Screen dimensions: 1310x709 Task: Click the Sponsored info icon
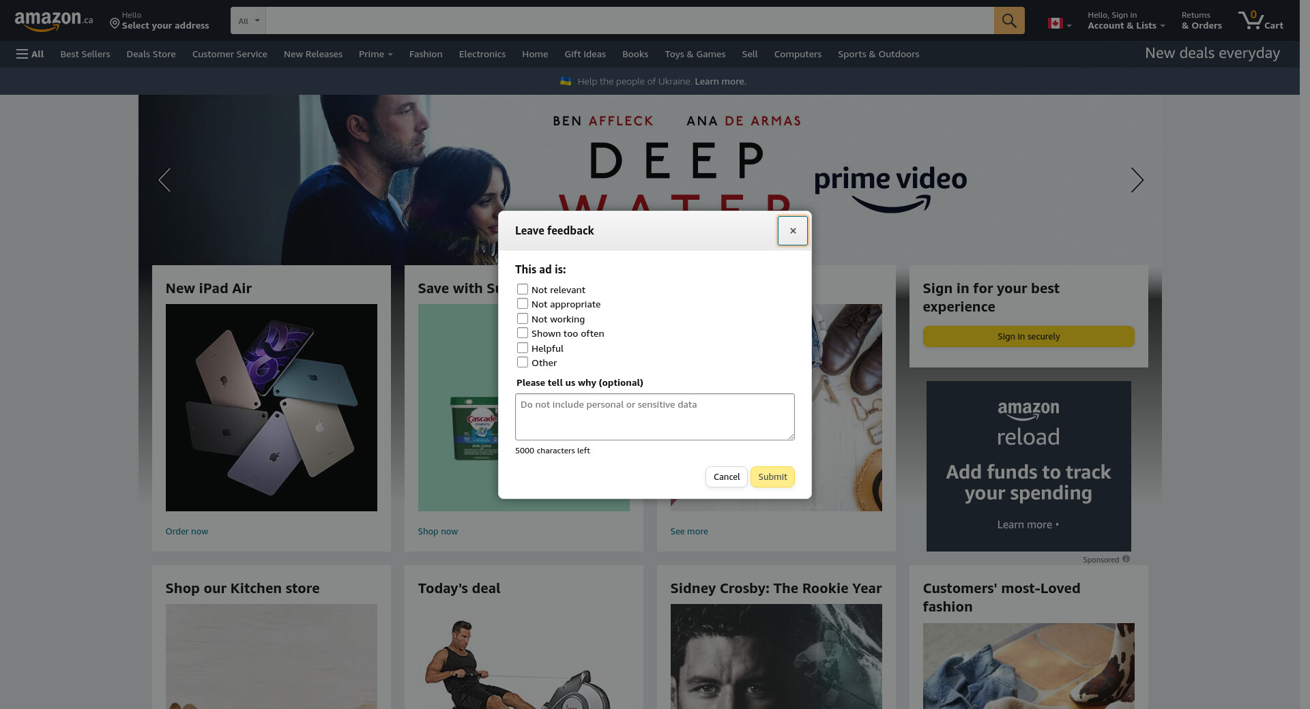1126,559
